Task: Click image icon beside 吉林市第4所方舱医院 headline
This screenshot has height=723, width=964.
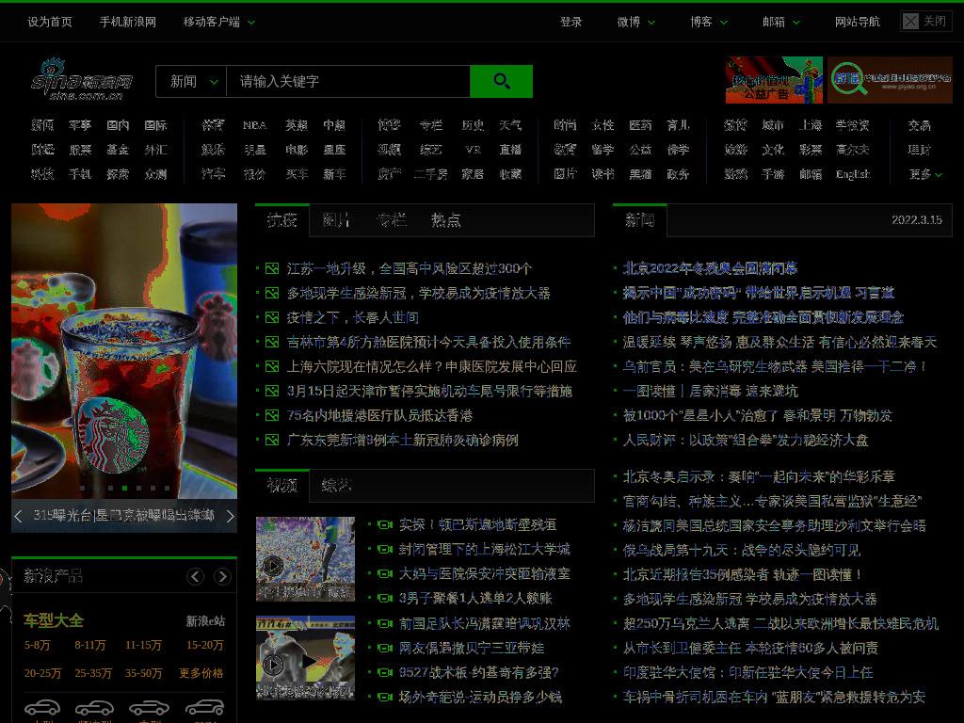Action: 272,342
